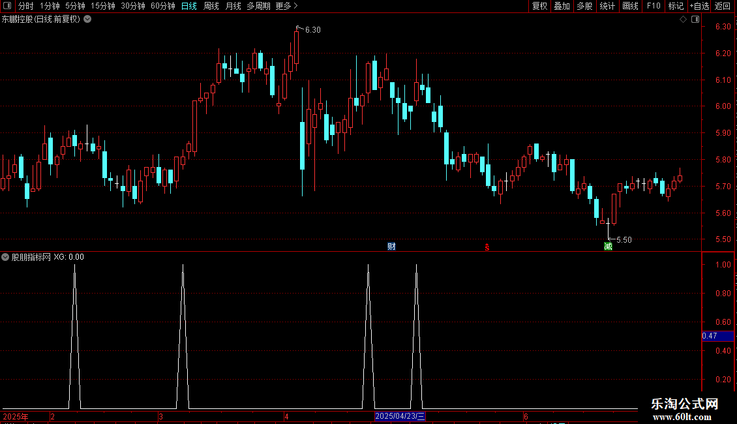Add stock with +自选 button
Screen dimensions: 737x424
(699, 6)
